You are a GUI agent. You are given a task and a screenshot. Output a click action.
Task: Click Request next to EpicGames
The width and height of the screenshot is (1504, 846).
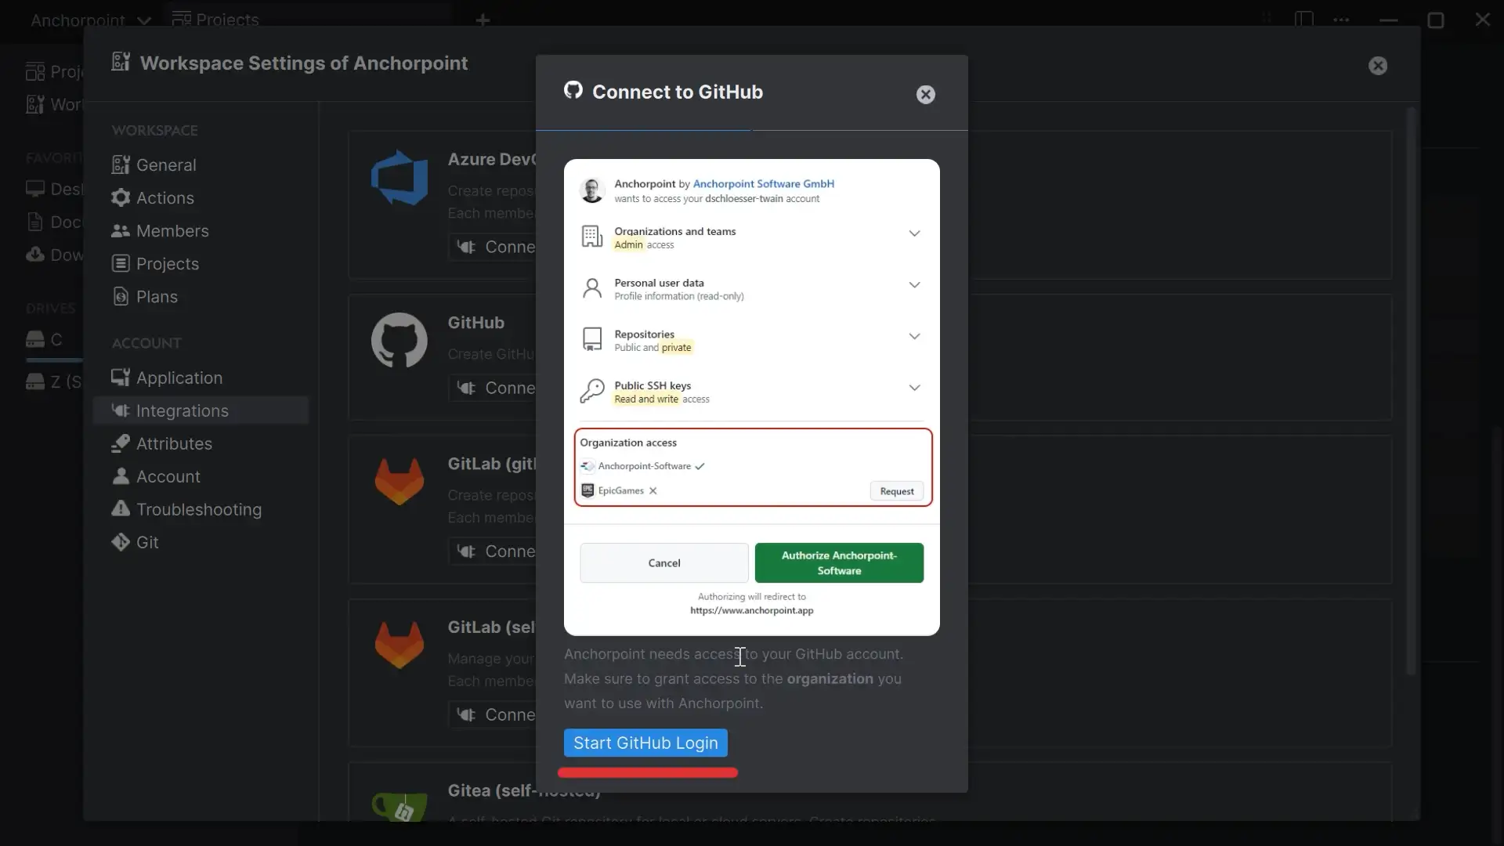896,490
